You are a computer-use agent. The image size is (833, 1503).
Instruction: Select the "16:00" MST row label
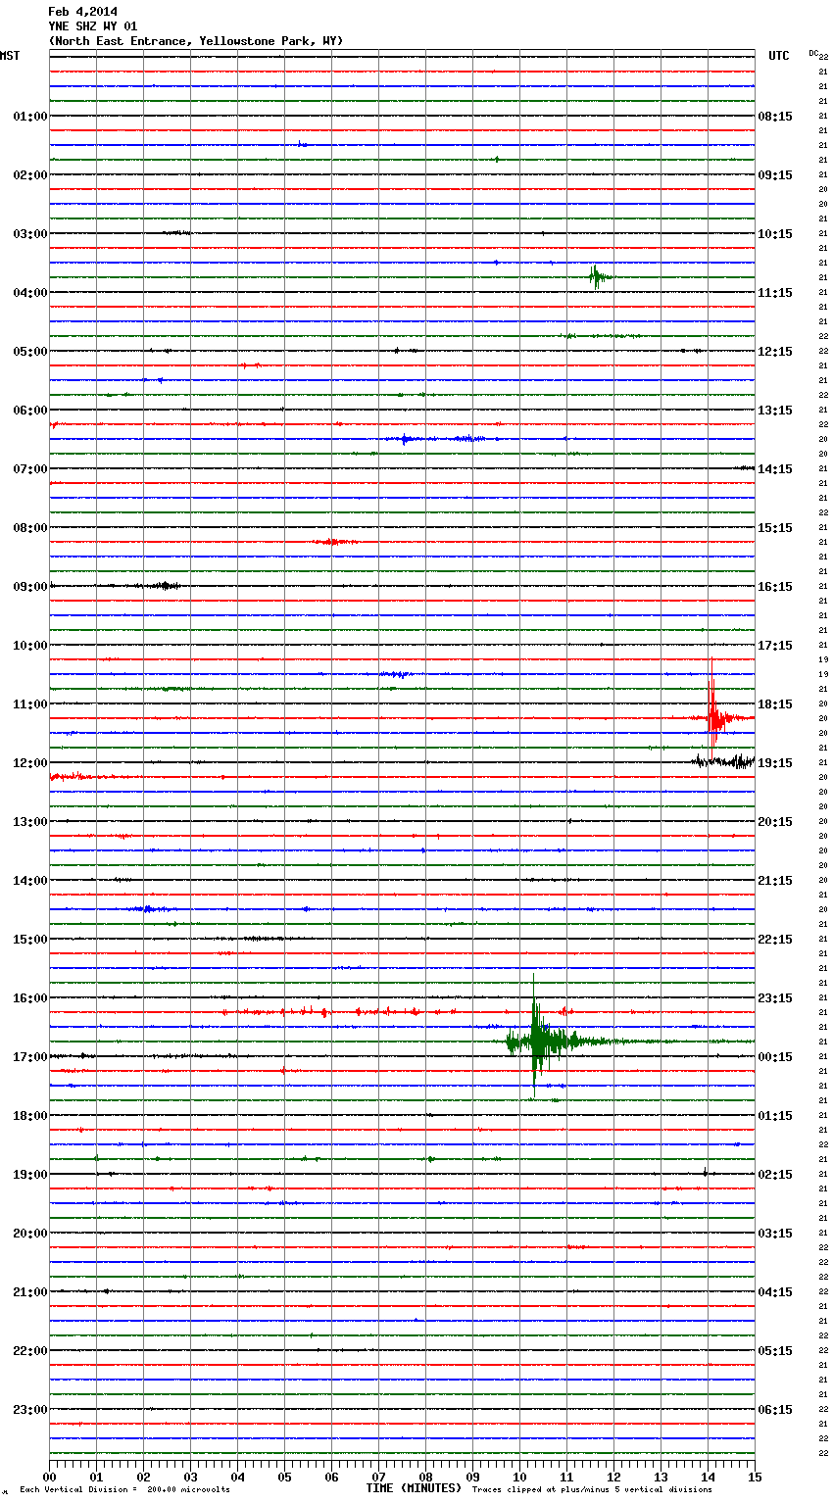pos(30,998)
